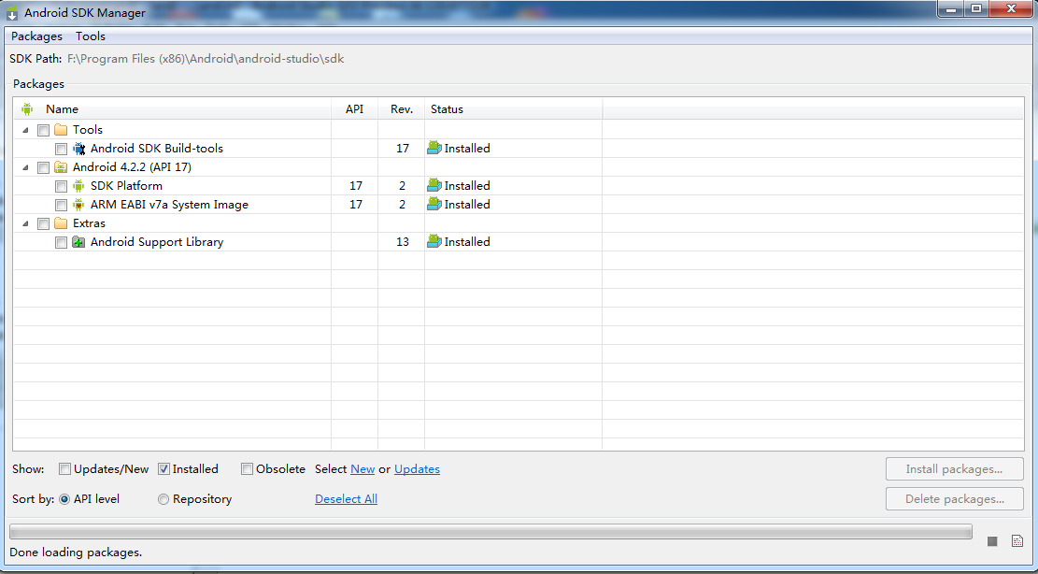The width and height of the screenshot is (1038, 574).
Task: Select the API level sort radio button
Action: [64, 500]
